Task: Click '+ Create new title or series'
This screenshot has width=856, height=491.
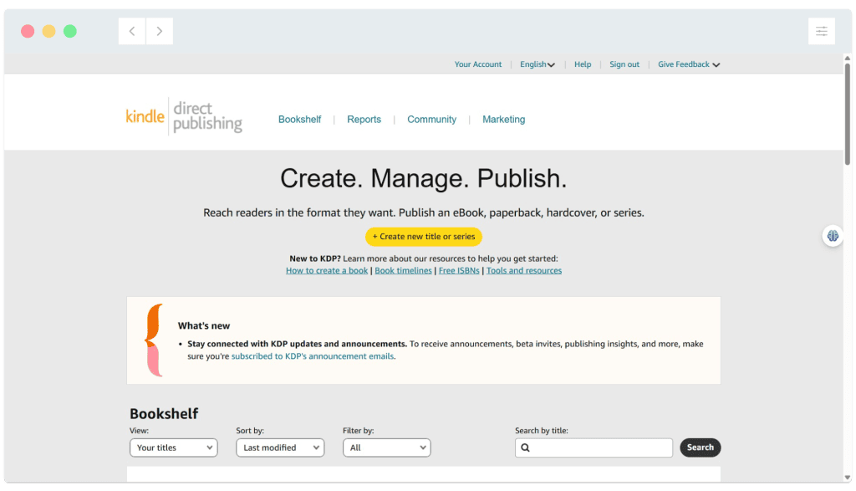Action: point(424,237)
